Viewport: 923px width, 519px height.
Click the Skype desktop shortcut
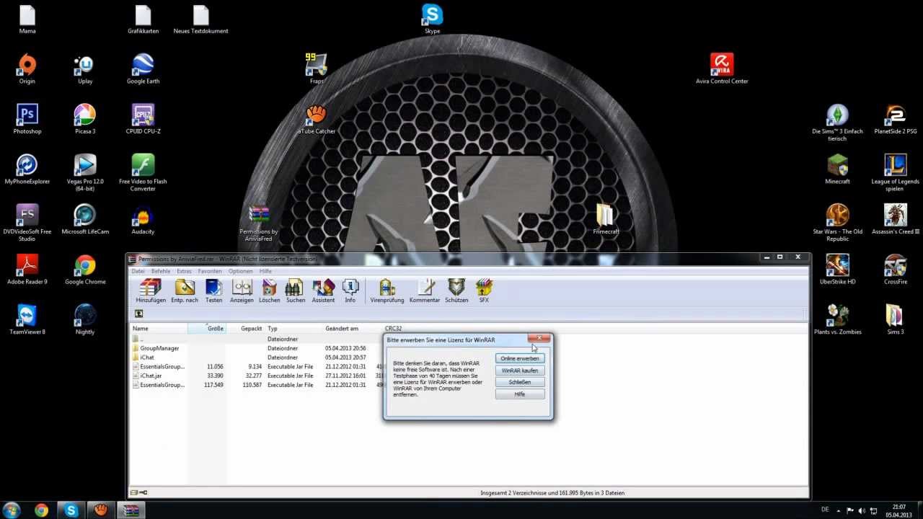[x=432, y=19]
